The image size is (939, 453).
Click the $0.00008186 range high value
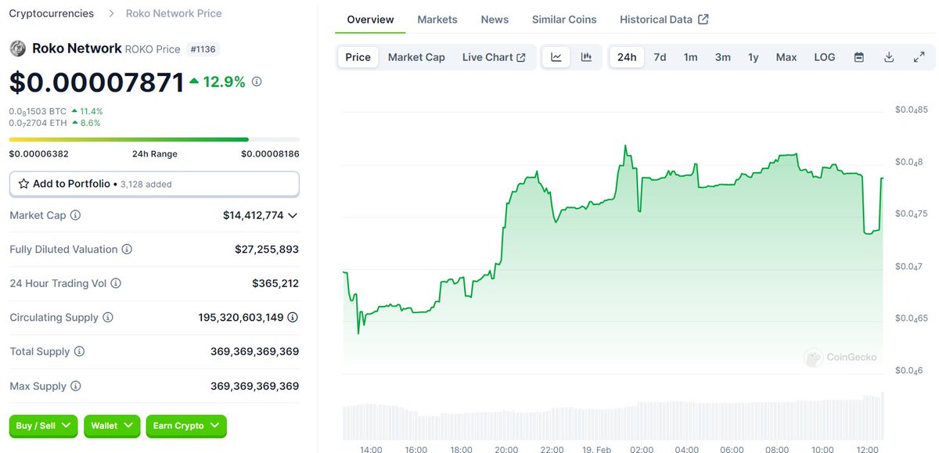click(270, 154)
